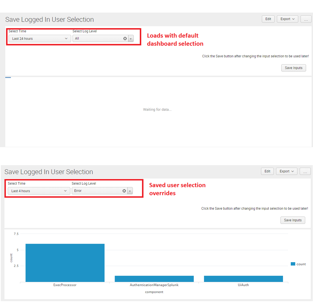Open the "..." more options in upper dashboard
Image resolution: width=313 pixels, height=302 pixels.
[306, 19]
